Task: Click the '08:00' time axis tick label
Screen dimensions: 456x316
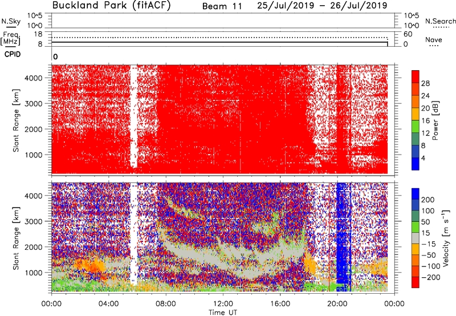Action: (166, 304)
